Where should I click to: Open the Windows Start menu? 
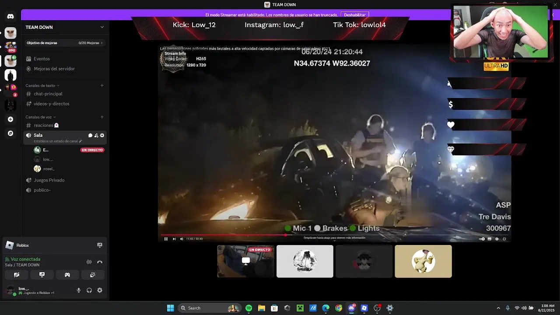[x=170, y=308]
